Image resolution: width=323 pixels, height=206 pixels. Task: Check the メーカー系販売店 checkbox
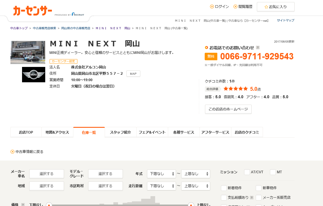pyautogui.click(x=259, y=198)
